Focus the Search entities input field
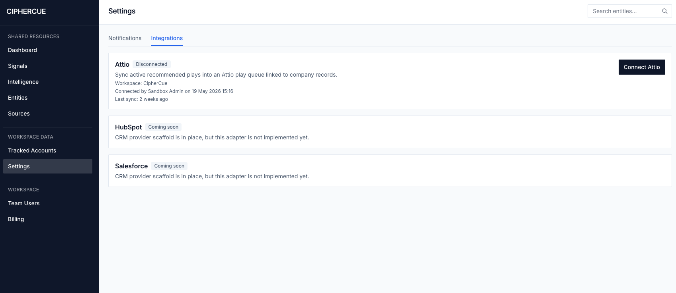The image size is (676, 293). click(x=629, y=11)
